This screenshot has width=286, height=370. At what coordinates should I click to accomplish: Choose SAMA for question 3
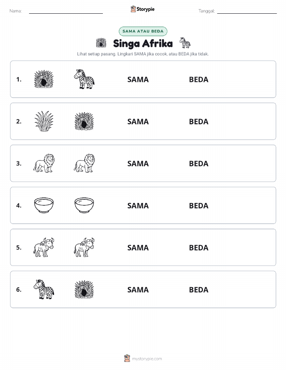coord(138,163)
